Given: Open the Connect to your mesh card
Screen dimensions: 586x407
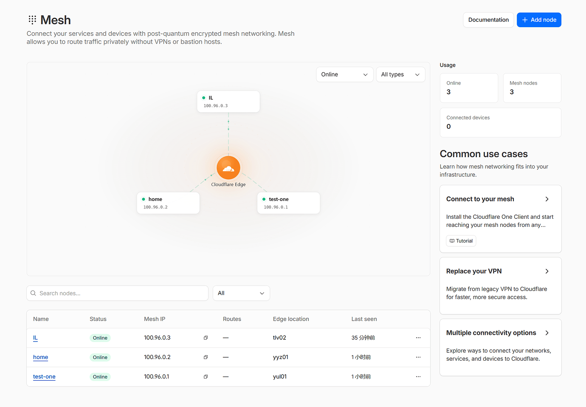Looking at the screenshot, I should [x=501, y=219].
